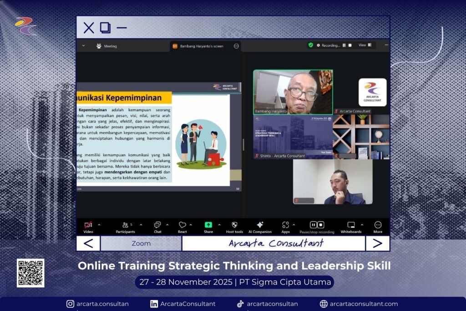Expand the Share options chevron

[x=219, y=224]
